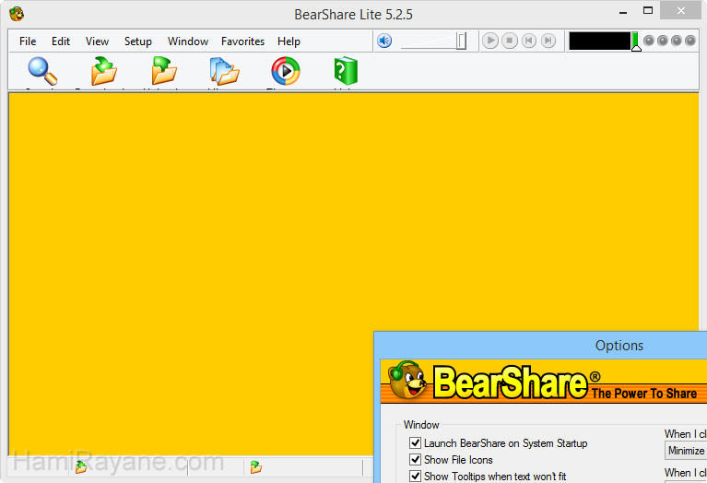Open the Downloads view from the toolbar
707x483 pixels.
[x=104, y=72]
